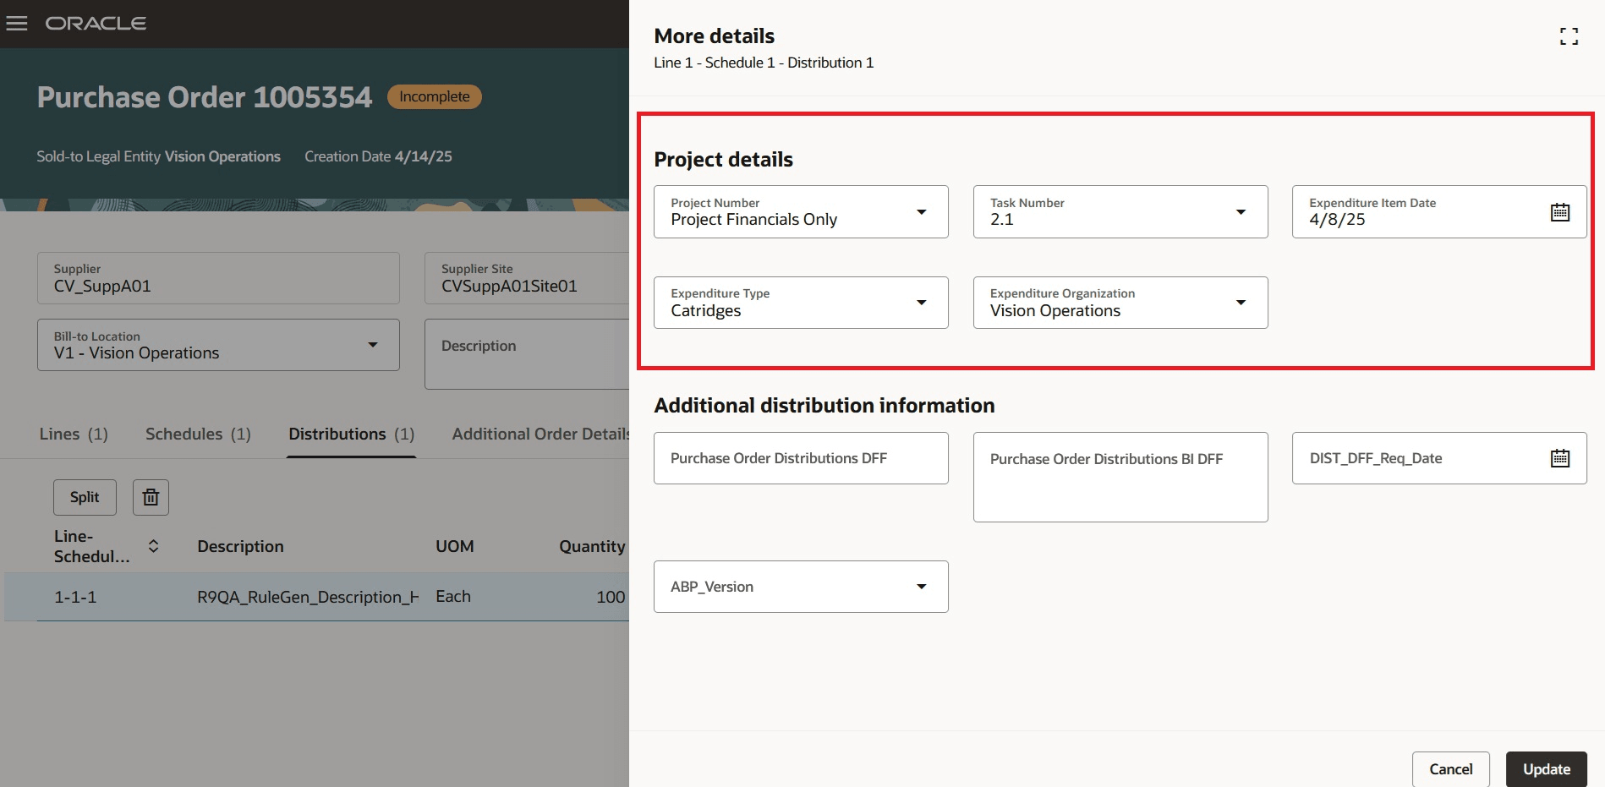The height and width of the screenshot is (787, 1605).
Task: Click the Description input field
Action: 527,354
